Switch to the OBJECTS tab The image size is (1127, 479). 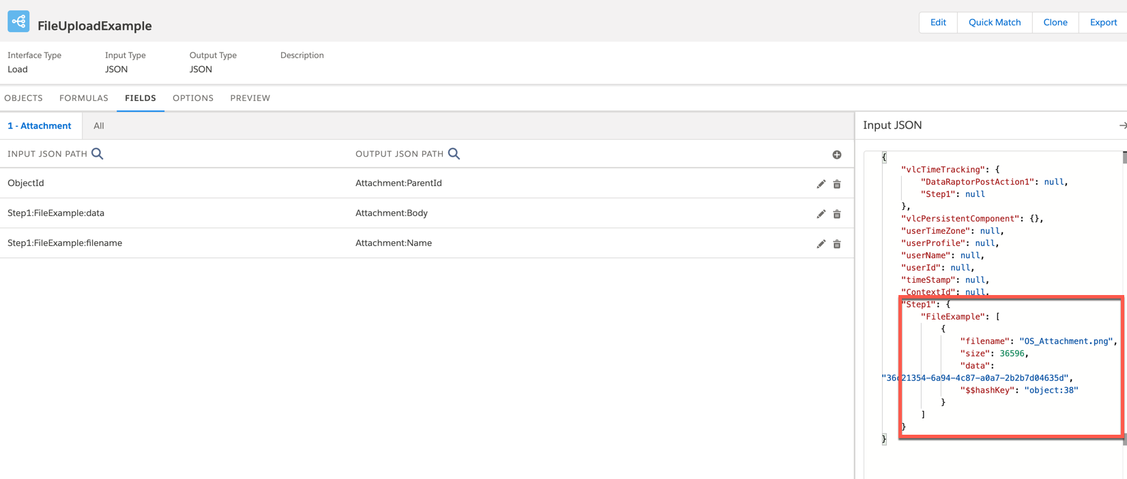[x=24, y=98]
